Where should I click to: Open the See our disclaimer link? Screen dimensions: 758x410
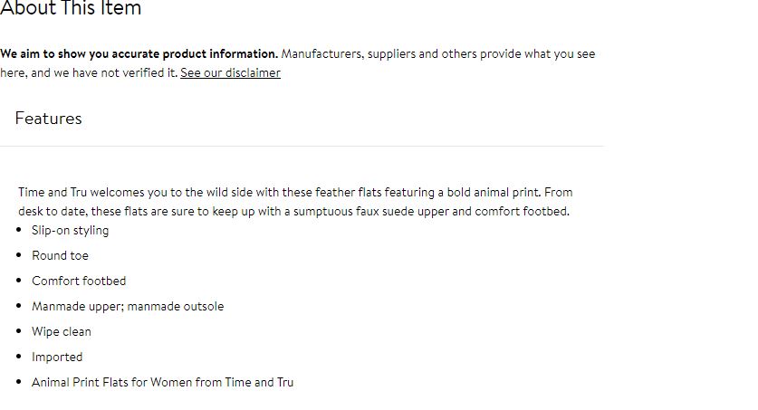click(230, 73)
